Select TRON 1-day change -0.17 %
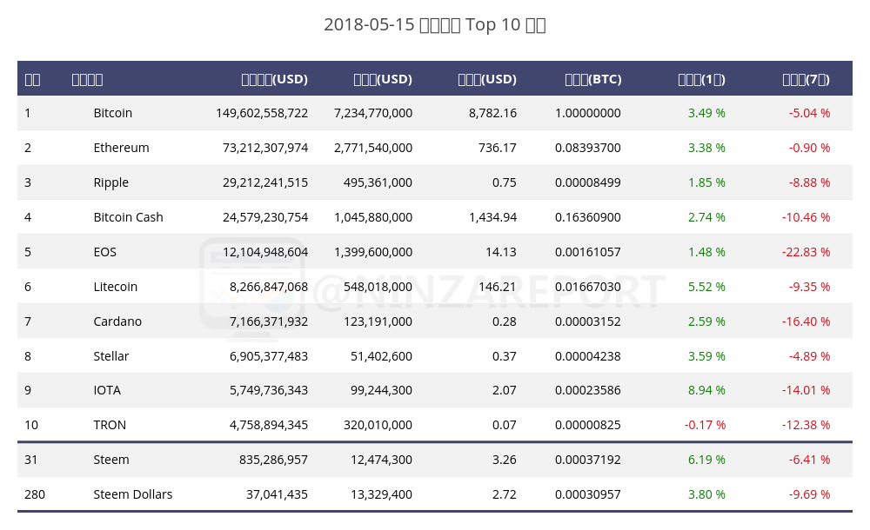Viewport: 870px width, 530px height. [x=706, y=425]
